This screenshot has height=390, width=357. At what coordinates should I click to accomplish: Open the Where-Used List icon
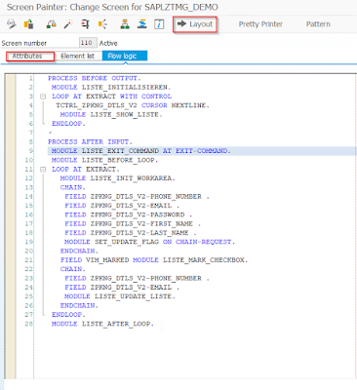pyautogui.click(x=102, y=24)
